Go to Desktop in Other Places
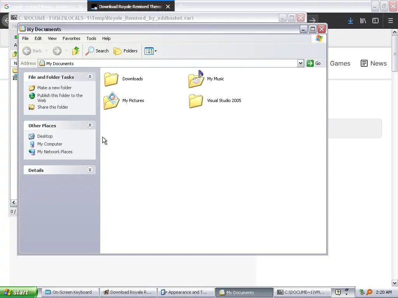Screen dimensions: 398x298 45,136
